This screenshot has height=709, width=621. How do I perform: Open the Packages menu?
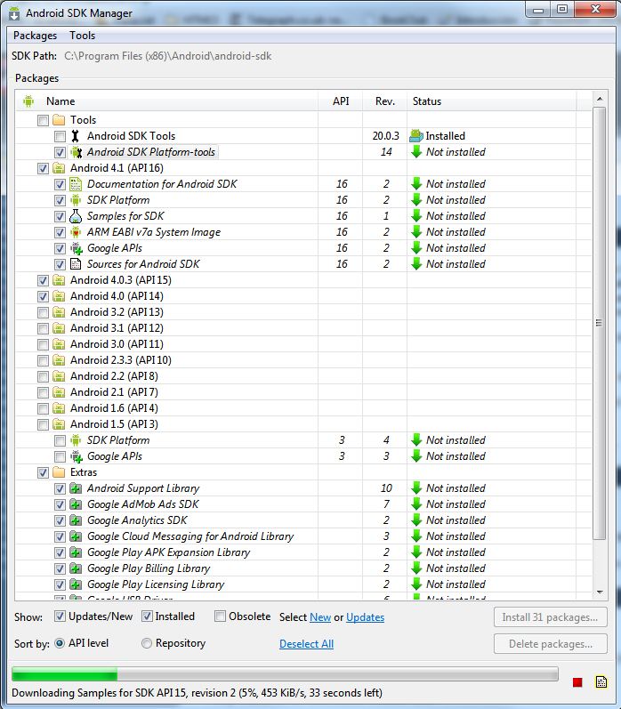(x=36, y=36)
